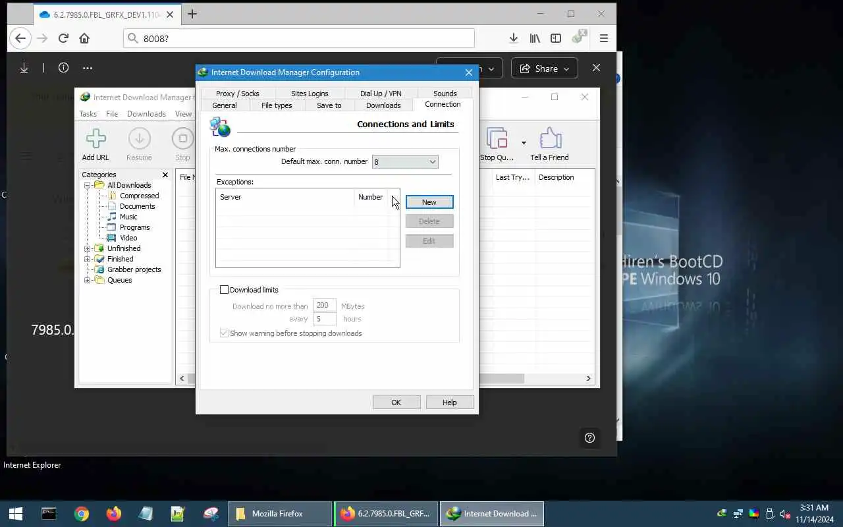Click the IDM list horizontal scroll left arrow
843x527 pixels.
182,379
